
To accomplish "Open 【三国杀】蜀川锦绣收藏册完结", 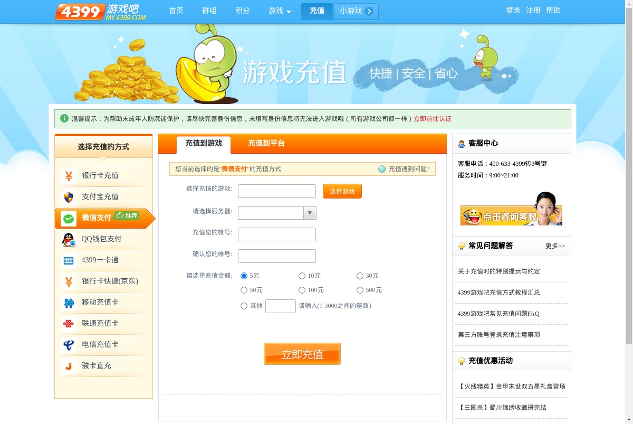I will tap(502, 408).
